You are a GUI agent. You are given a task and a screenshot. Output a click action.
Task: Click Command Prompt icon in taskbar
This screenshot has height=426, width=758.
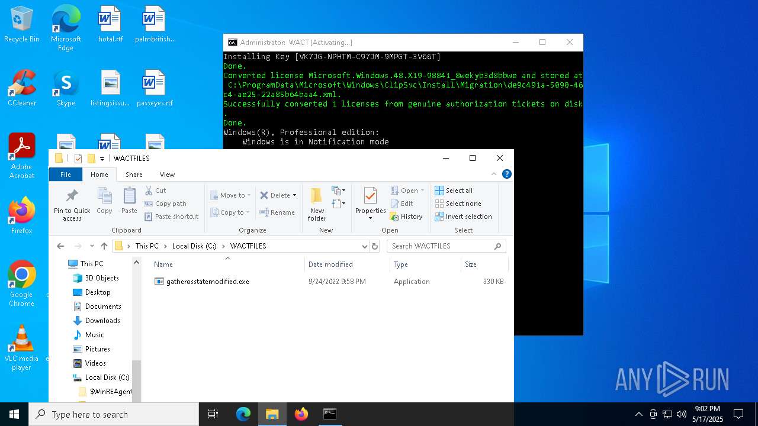point(330,414)
